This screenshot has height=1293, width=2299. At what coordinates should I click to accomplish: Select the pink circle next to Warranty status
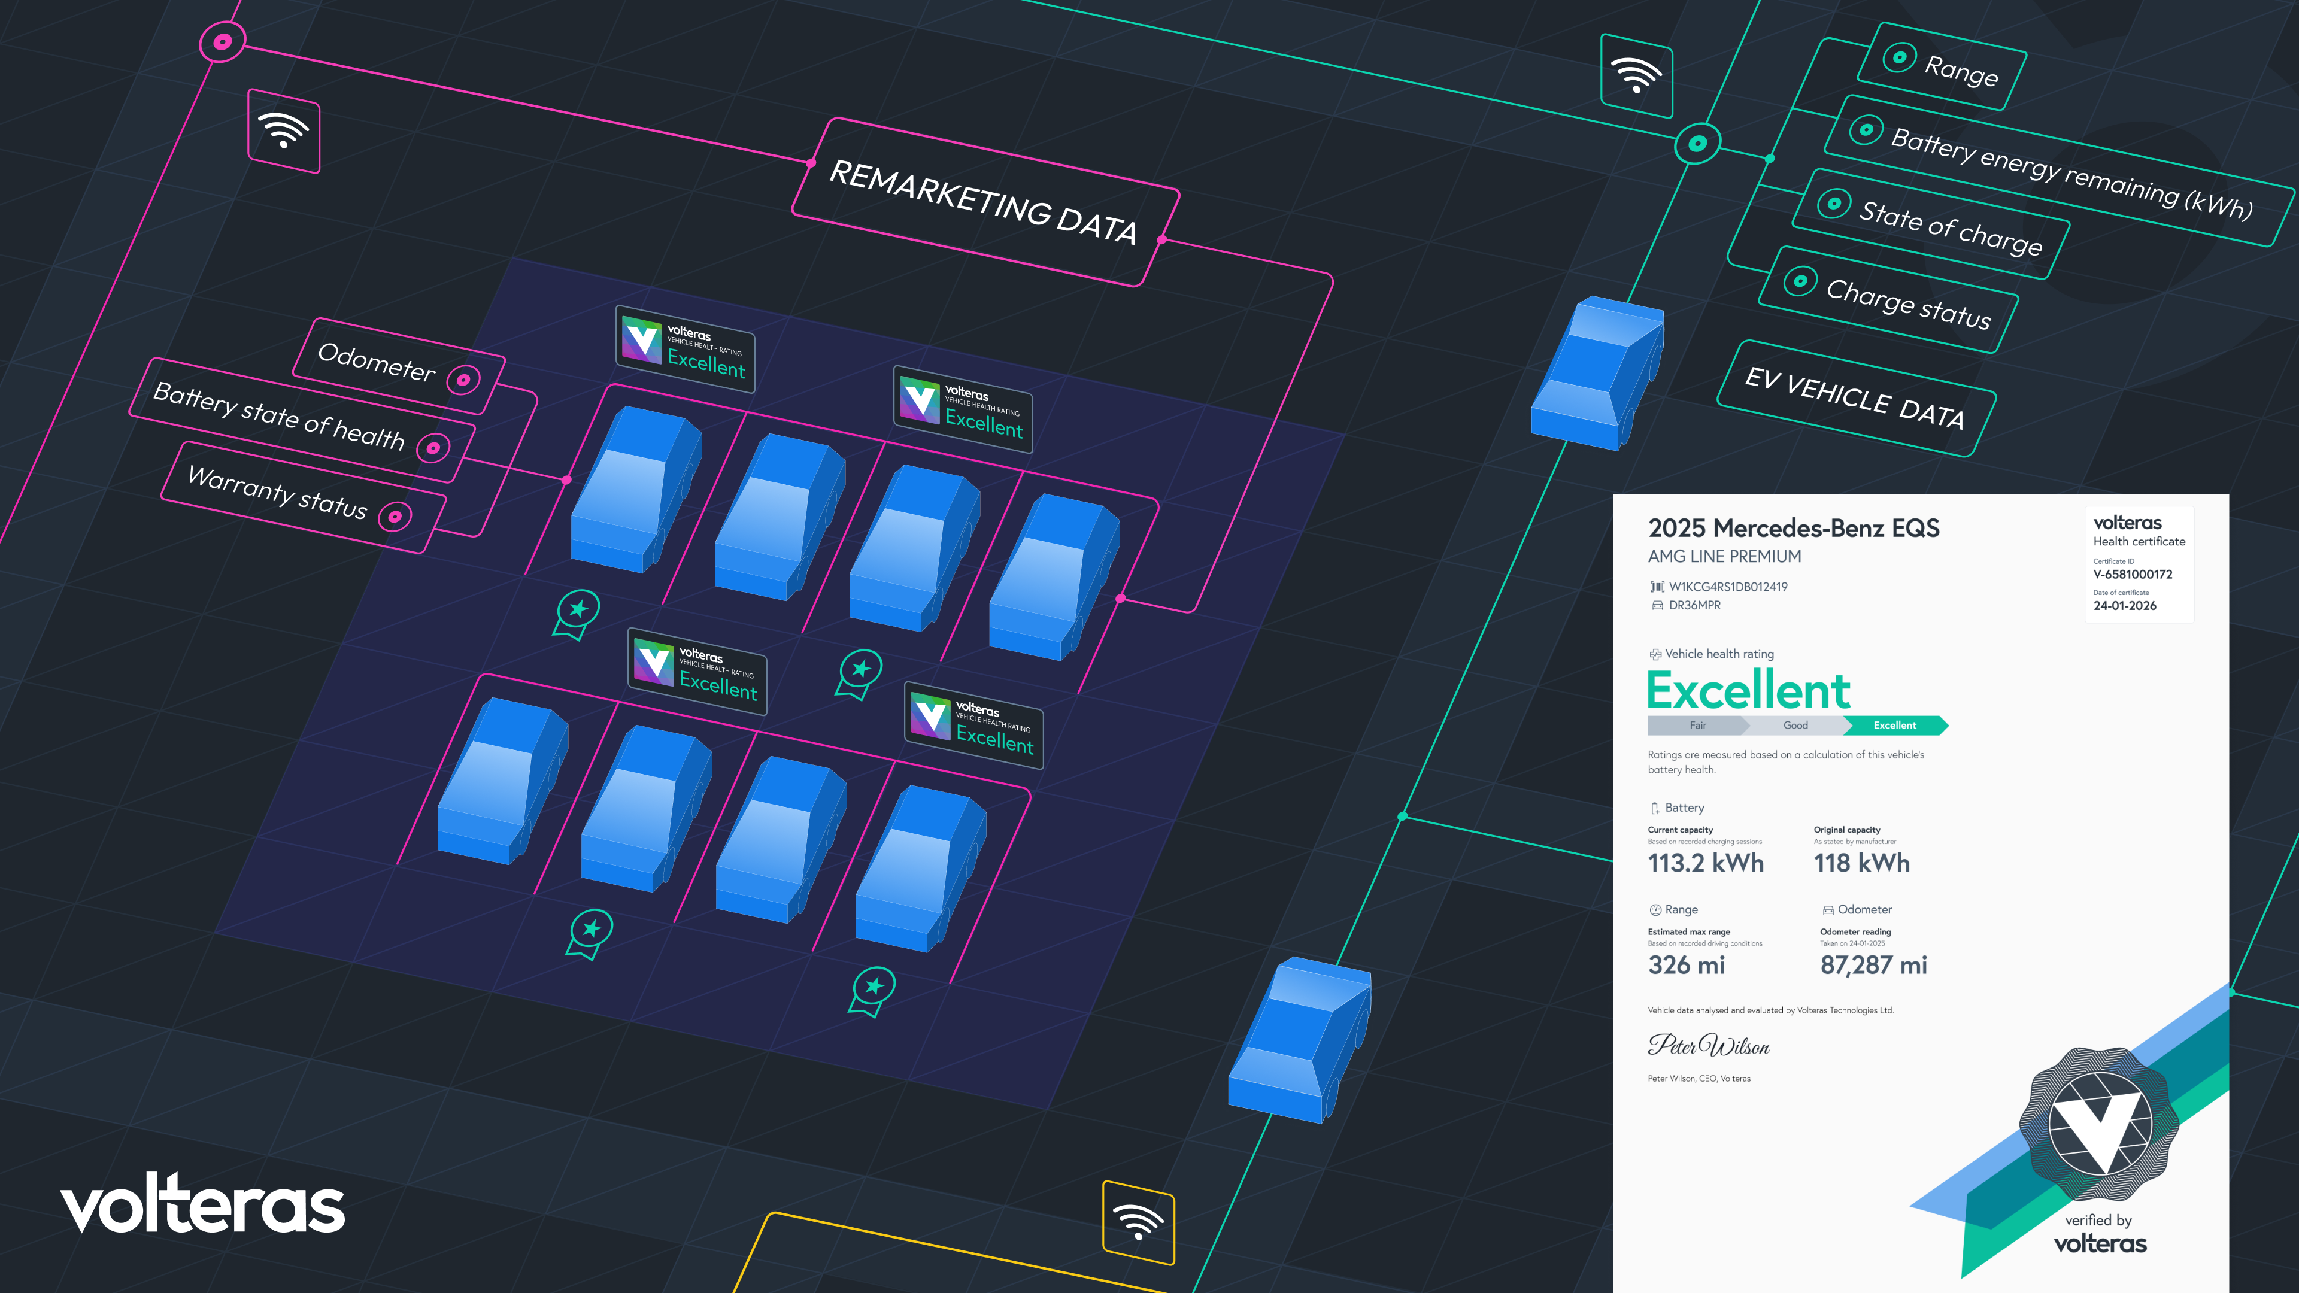click(395, 516)
